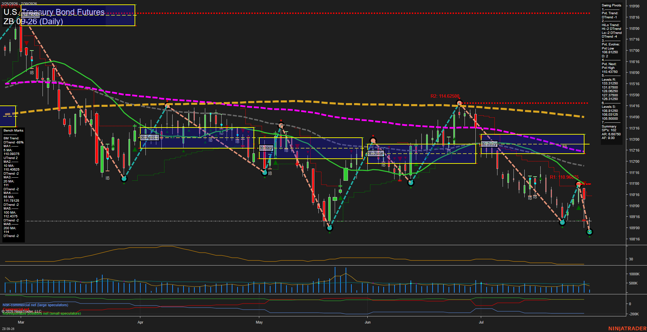Select the M:April monthly range label
This screenshot has height=332, width=647.
(x=150, y=137)
